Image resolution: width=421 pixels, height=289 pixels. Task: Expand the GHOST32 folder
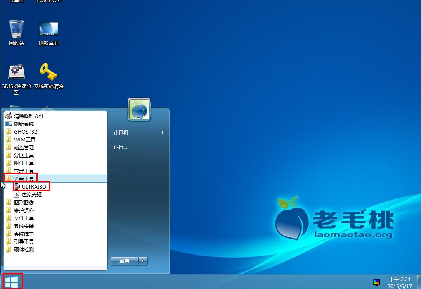pyautogui.click(x=25, y=131)
